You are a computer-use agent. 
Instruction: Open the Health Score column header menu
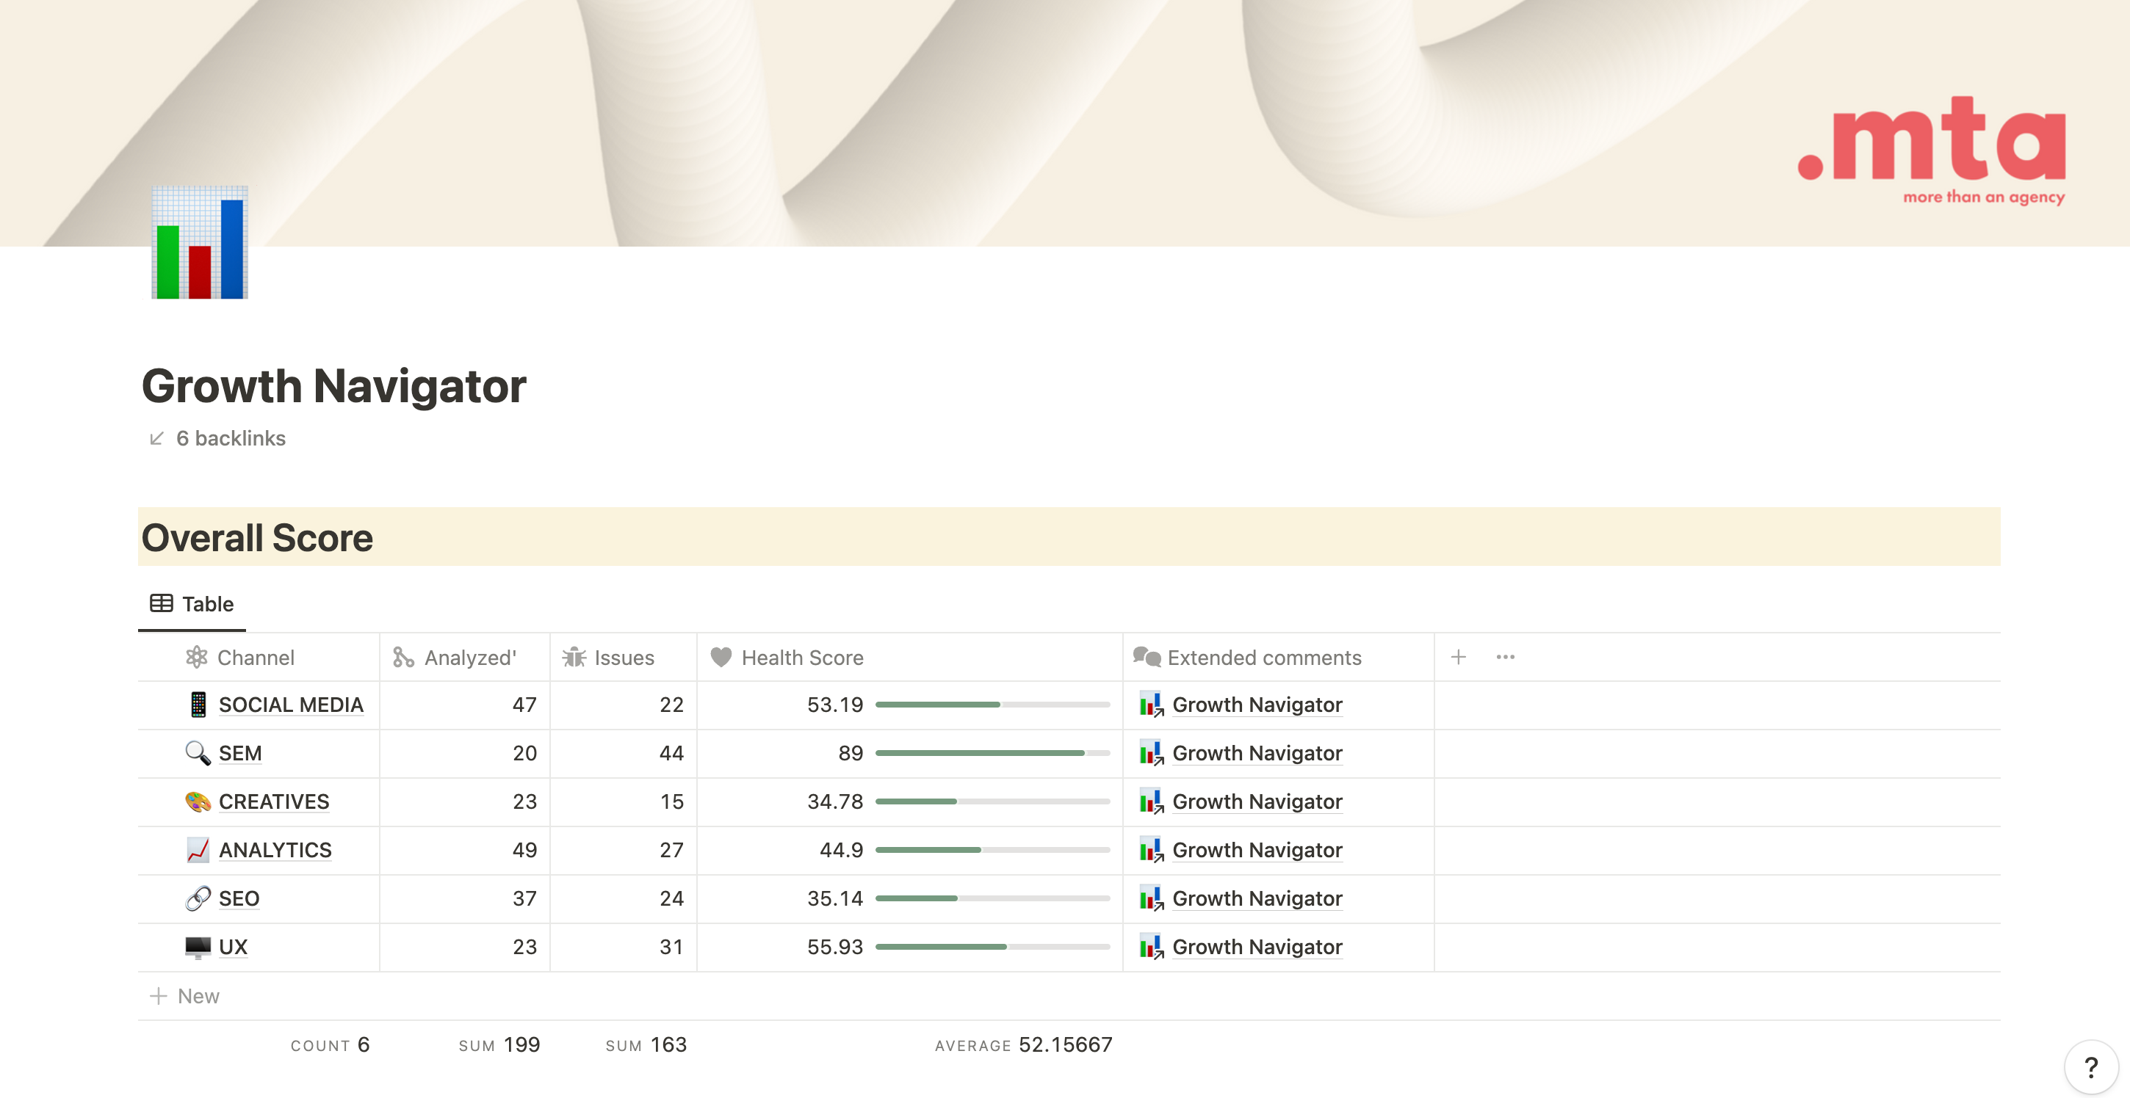coord(801,658)
